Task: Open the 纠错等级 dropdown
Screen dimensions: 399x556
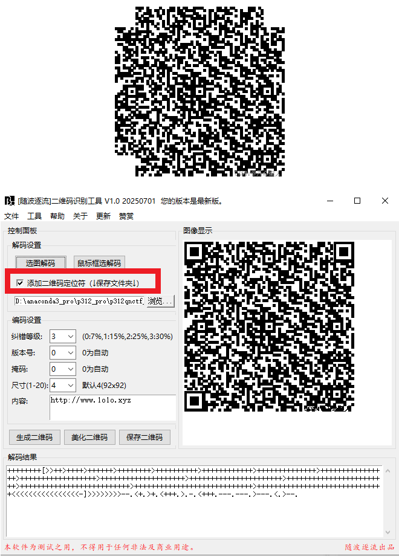Action: pyautogui.click(x=63, y=336)
